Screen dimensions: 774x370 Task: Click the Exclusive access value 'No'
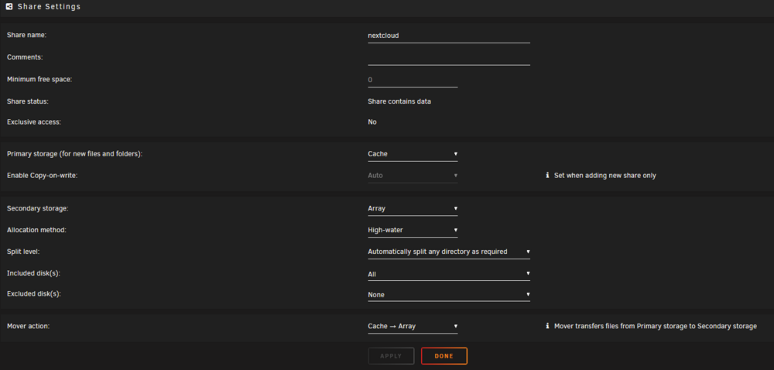point(372,122)
